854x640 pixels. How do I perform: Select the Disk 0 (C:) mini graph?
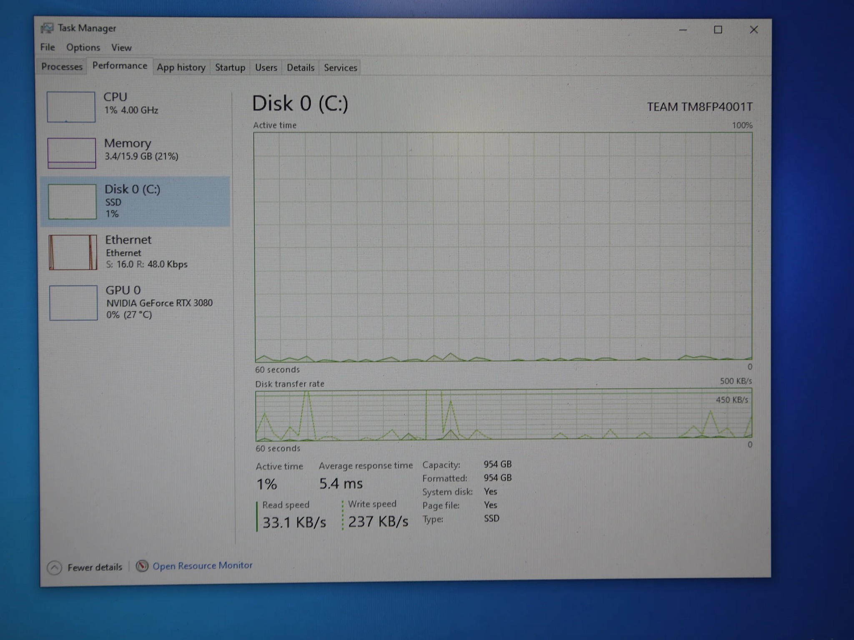point(72,202)
